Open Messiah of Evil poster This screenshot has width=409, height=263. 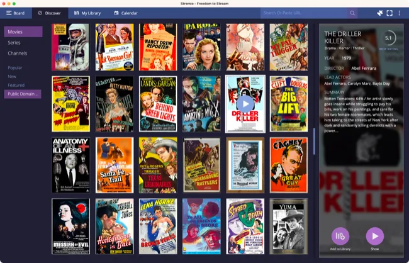coord(70,227)
